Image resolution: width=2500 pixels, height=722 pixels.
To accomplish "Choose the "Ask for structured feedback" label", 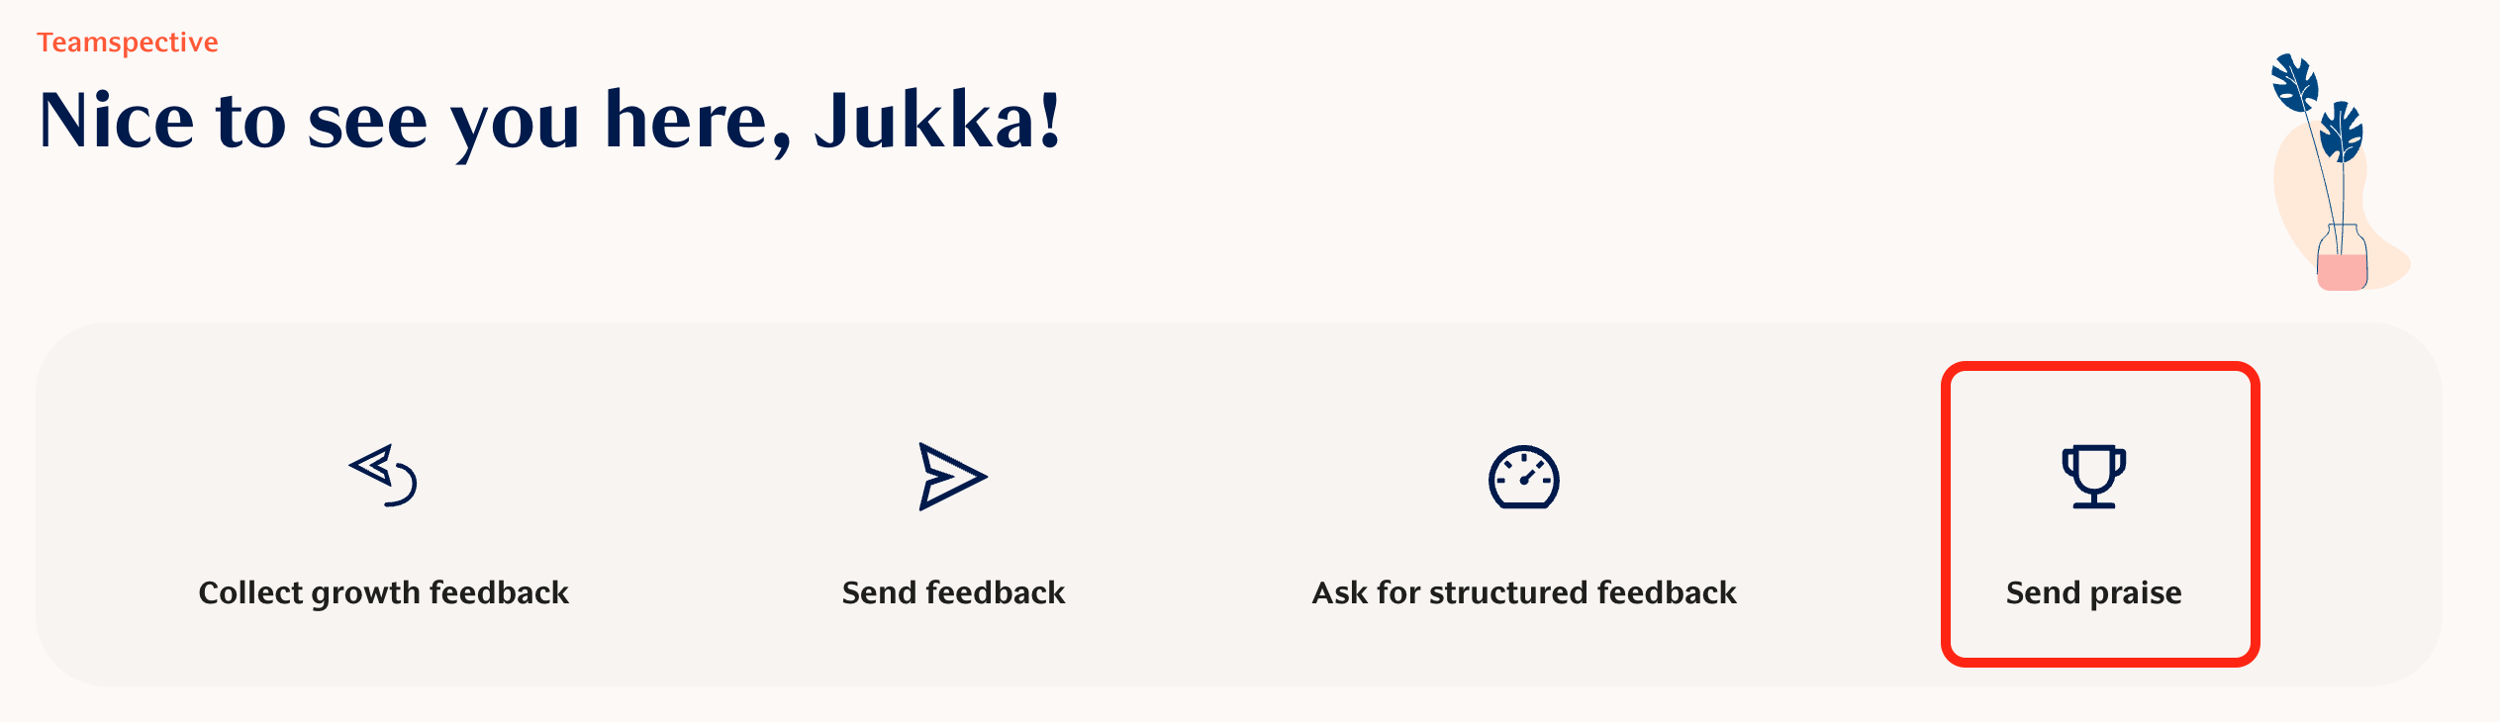I will 1524,592.
